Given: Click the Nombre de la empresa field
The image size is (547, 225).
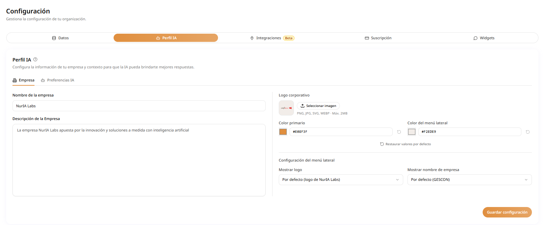Looking at the screenshot, I should 139,106.
